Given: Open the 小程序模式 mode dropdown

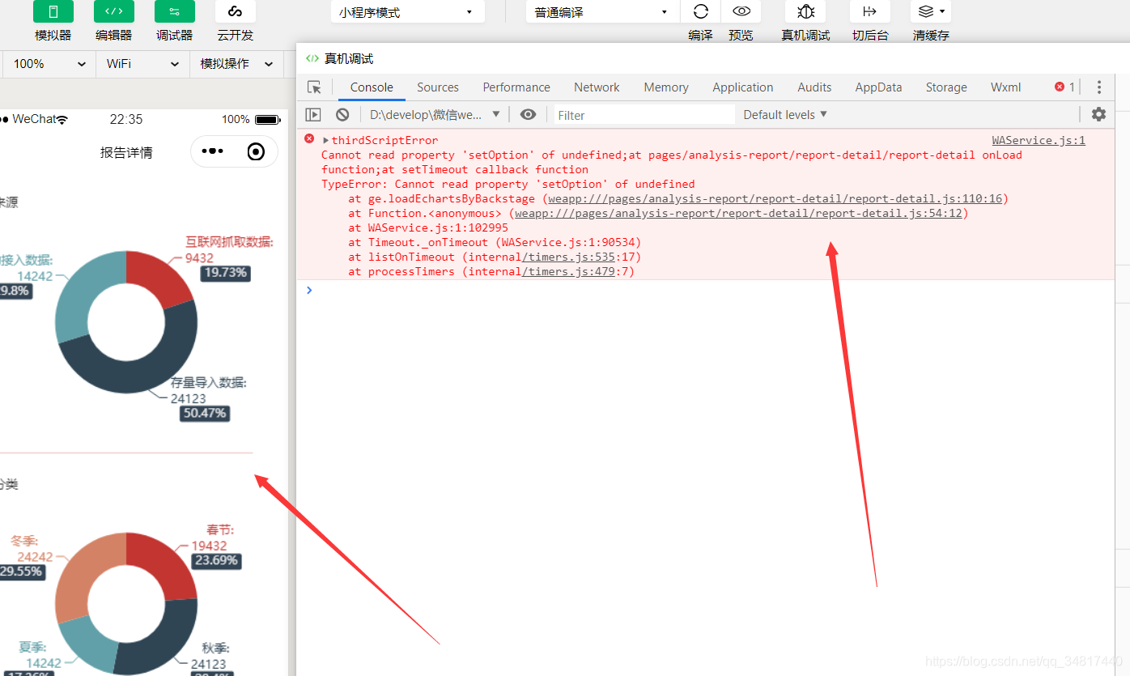Looking at the screenshot, I should point(408,11).
